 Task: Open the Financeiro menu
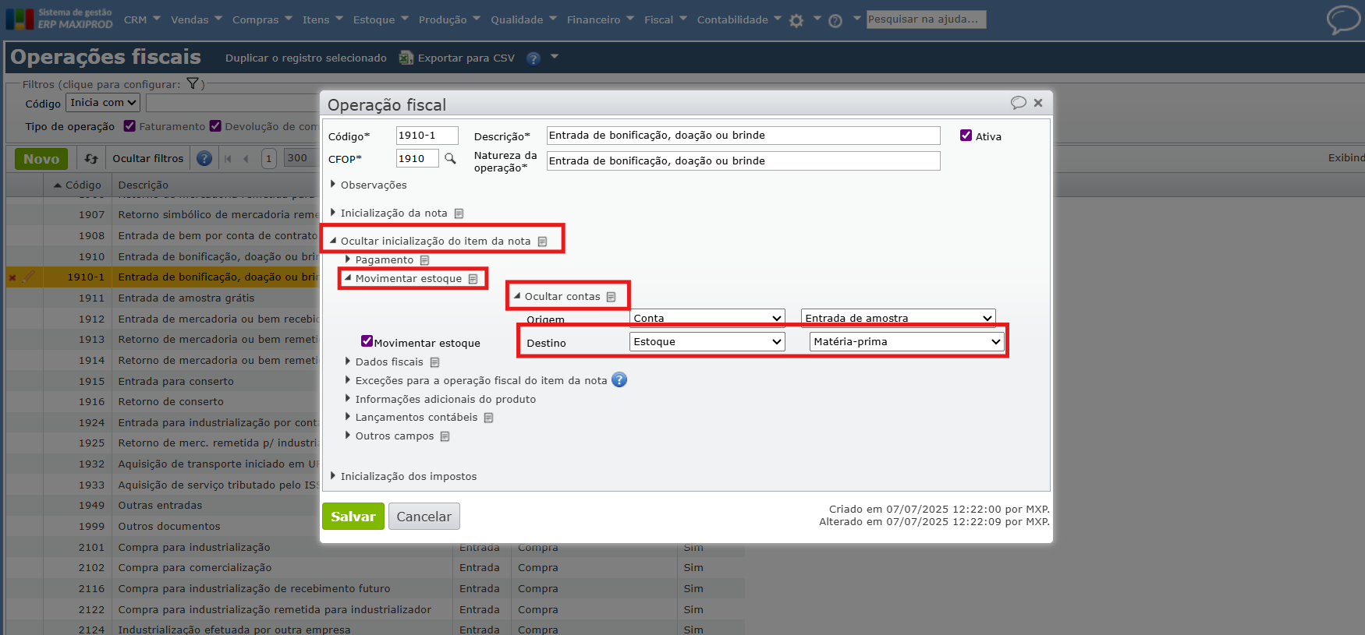600,19
